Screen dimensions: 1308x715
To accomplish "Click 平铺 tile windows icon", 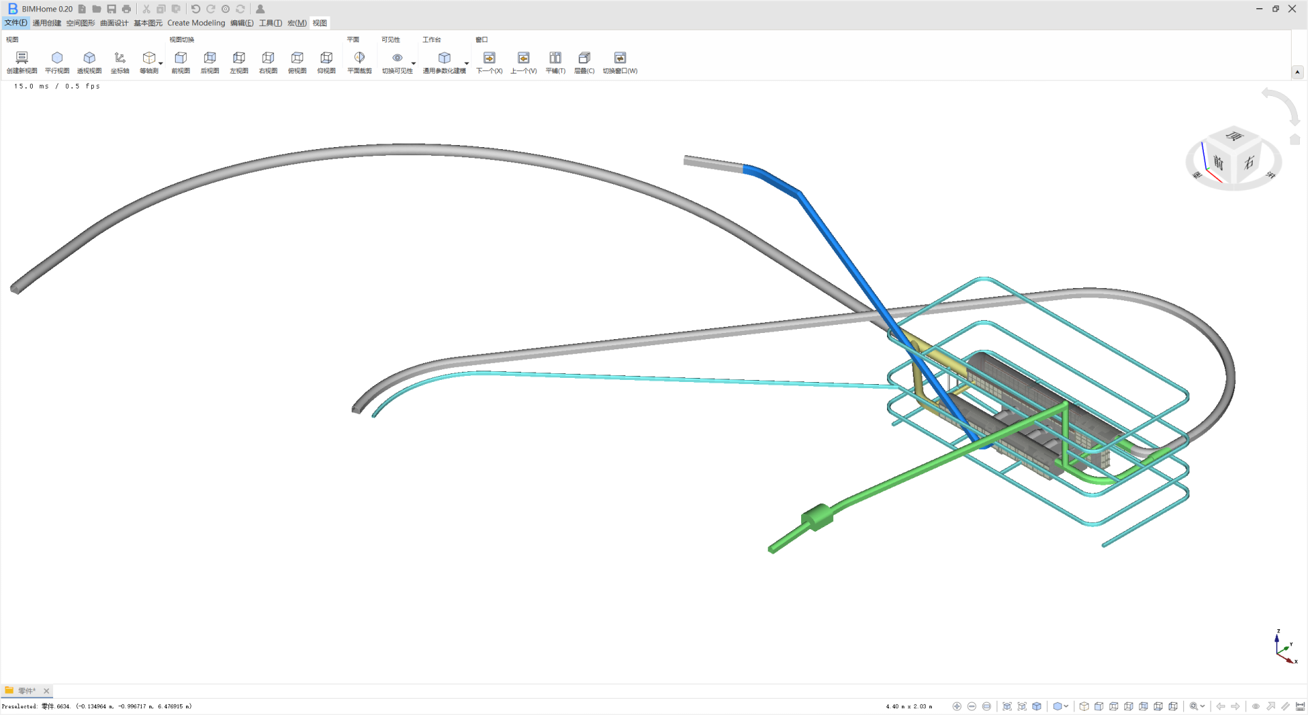I will 555,59.
